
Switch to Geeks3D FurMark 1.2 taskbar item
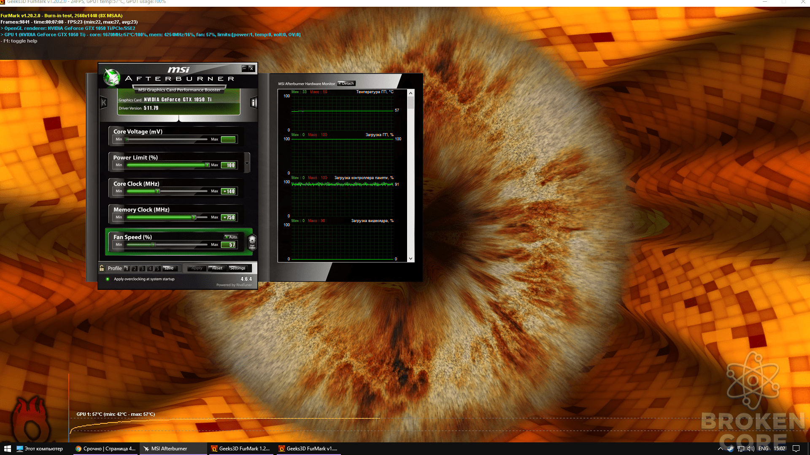tap(242, 449)
